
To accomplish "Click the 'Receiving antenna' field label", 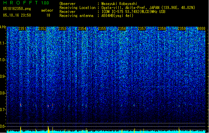I will tap(76, 16).
